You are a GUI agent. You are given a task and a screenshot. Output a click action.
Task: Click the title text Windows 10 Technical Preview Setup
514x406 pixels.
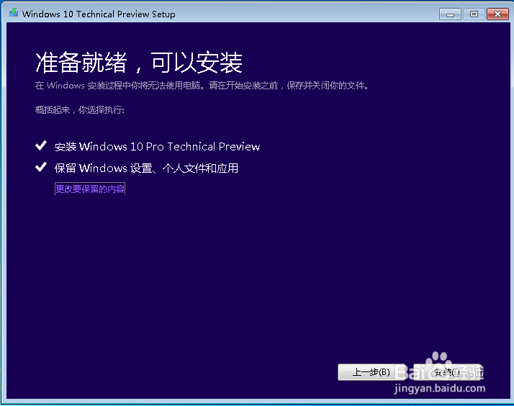[x=99, y=14]
